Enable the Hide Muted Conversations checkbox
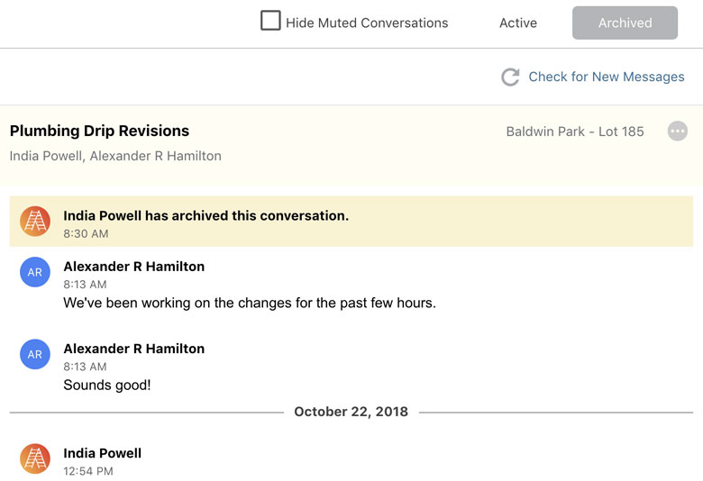Viewport: 703px width, 481px height. point(270,21)
